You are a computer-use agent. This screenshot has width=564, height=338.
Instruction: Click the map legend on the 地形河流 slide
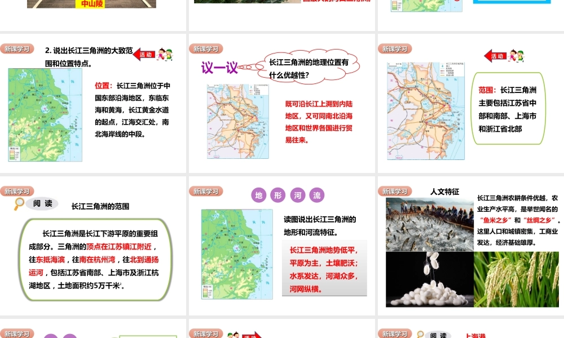(x=207, y=291)
